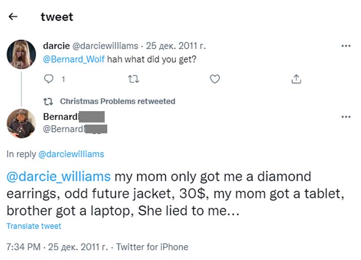Open darcie's profile picture

[x=21, y=54]
